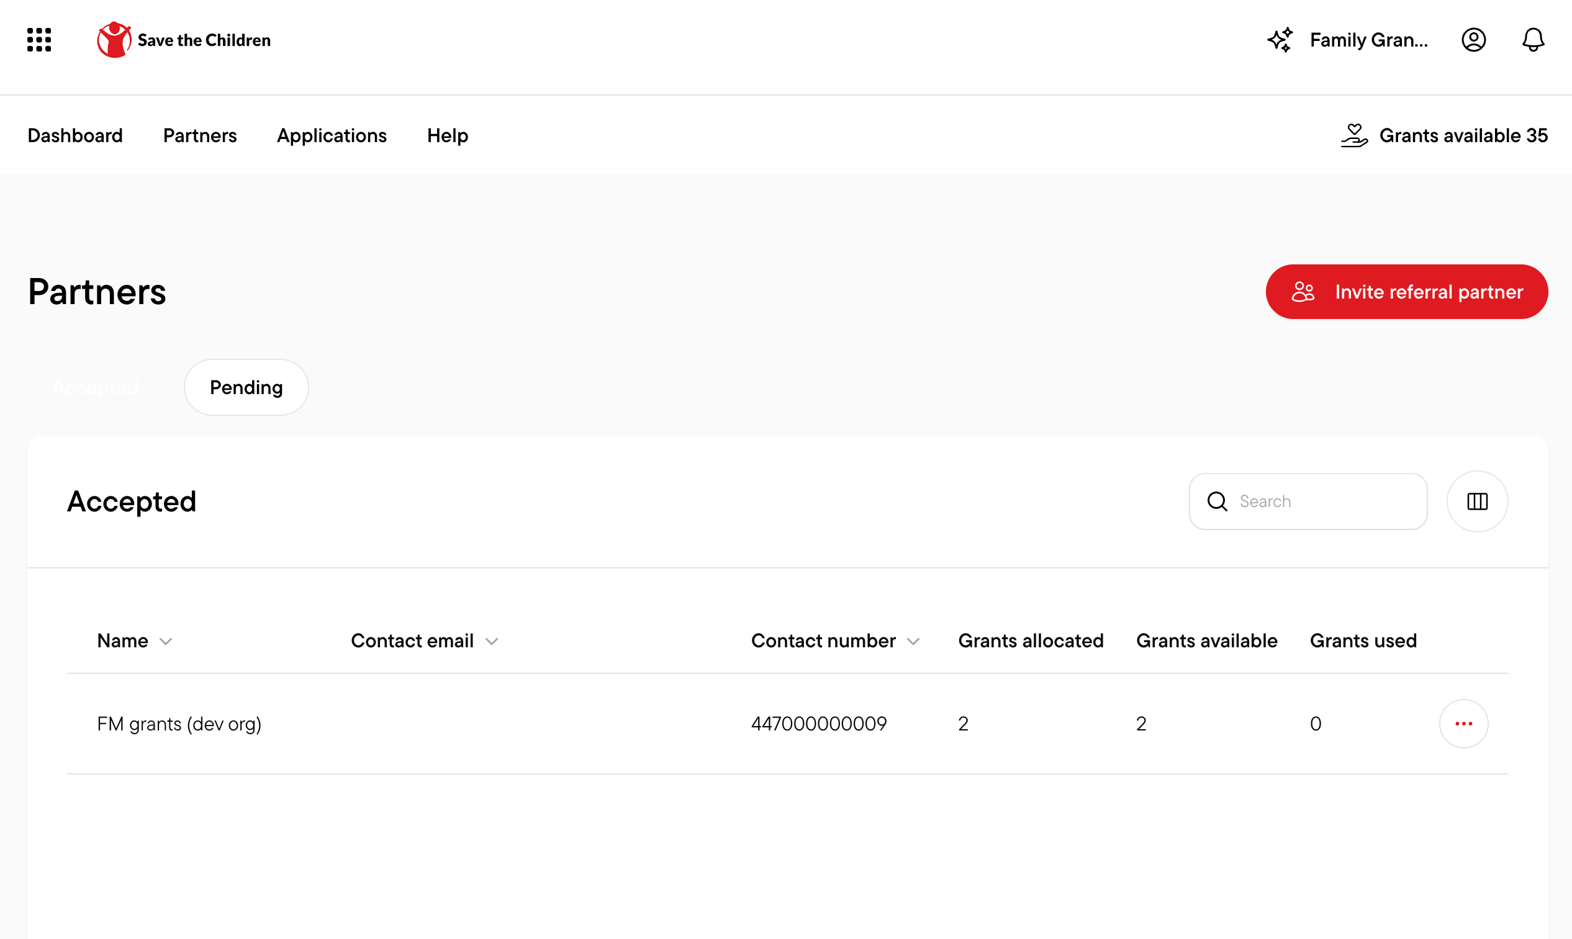Screen dimensions: 1572x939
Task: Switch to the Pending tab
Action: coord(246,387)
